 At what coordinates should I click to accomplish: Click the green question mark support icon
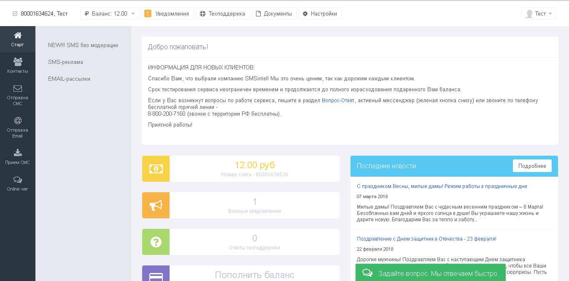click(x=156, y=242)
